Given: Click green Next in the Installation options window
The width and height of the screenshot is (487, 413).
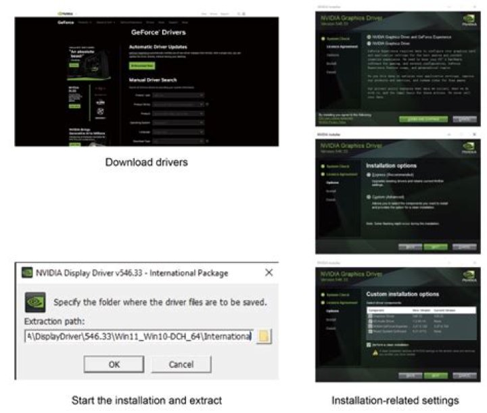Looking at the screenshot, I should pyautogui.click(x=436, y=247).
